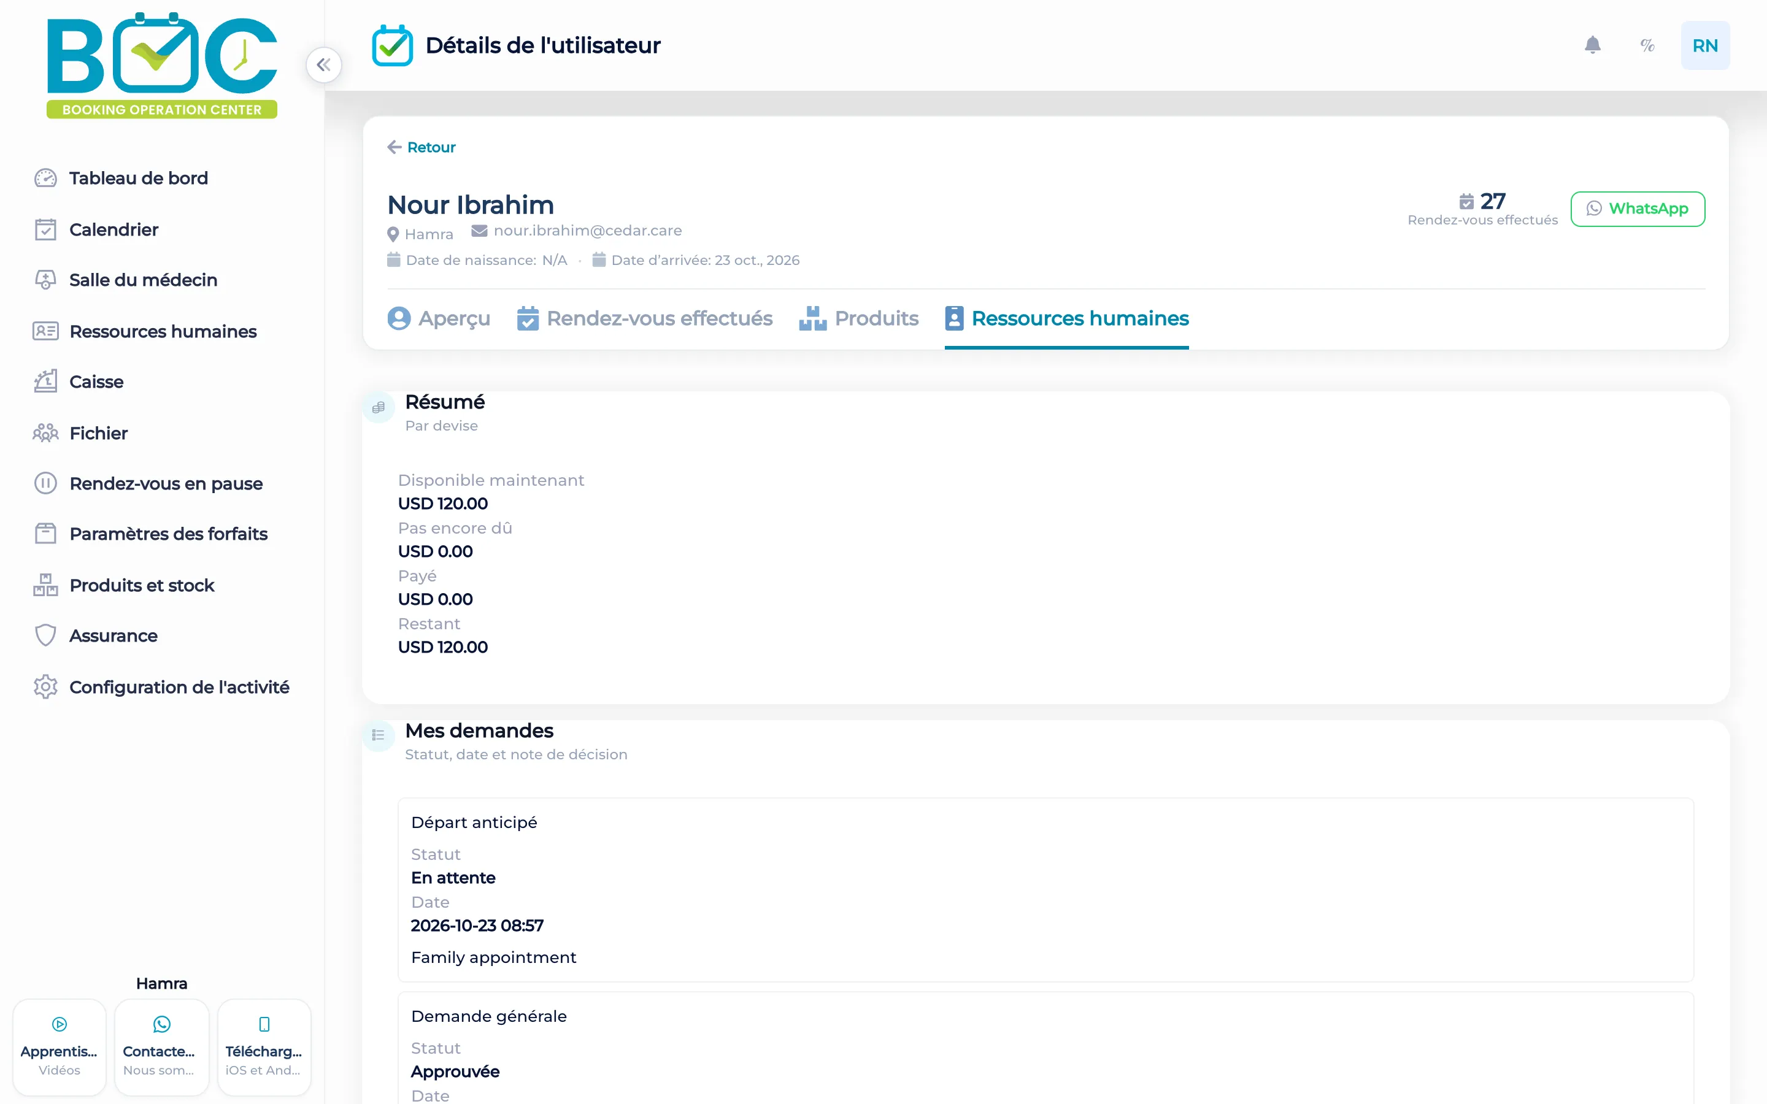Screen dimensions: 1767x1104
Task: Click the 27 Rendez-vous effectués counter
Action: [x=1483, y=210]
